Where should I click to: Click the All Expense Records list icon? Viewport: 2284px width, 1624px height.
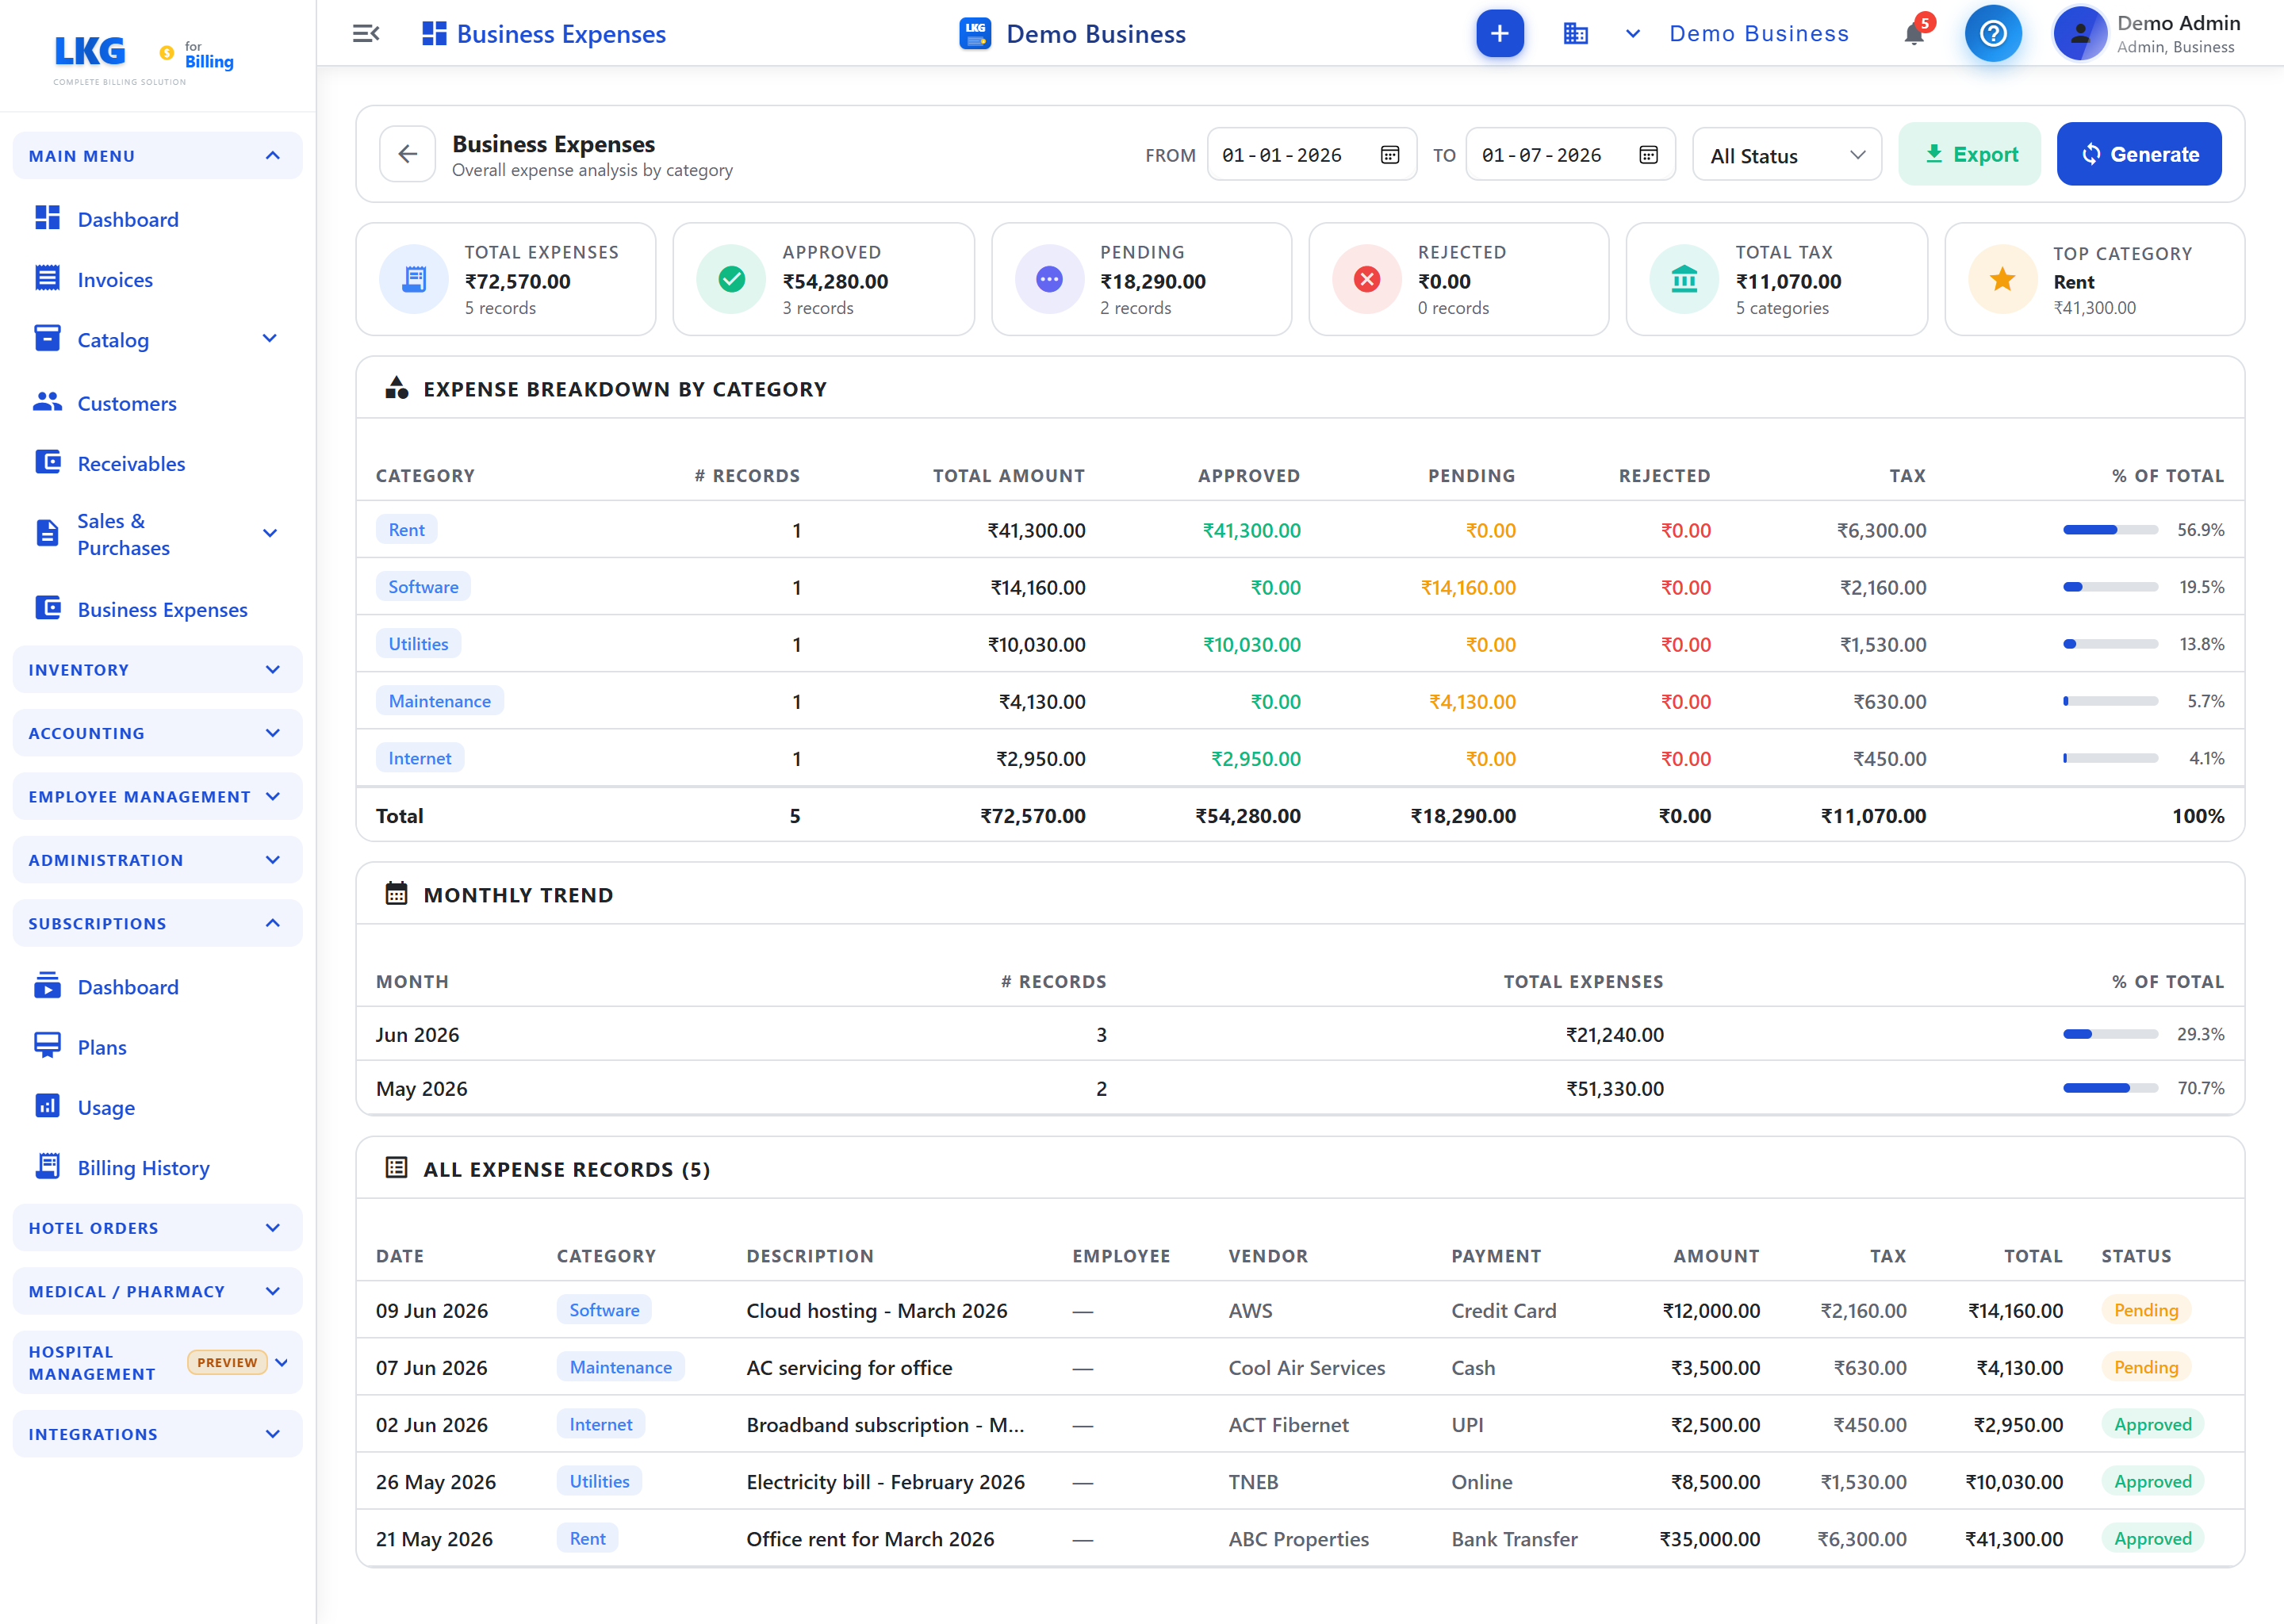pos(396,1168)
